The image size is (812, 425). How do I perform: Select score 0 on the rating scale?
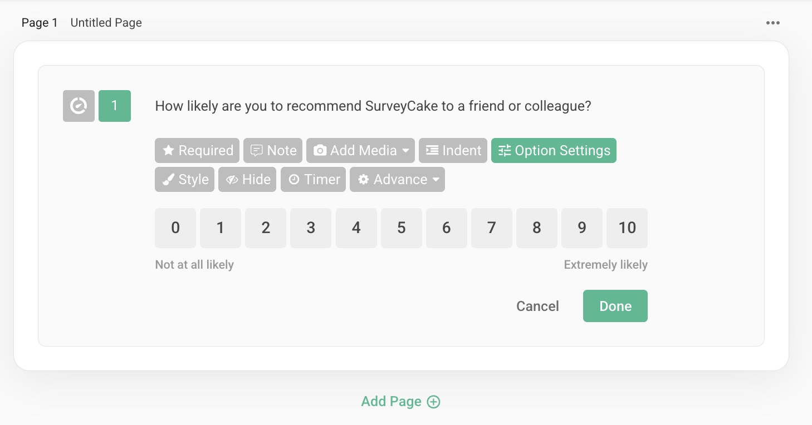(x=175, y=228)
